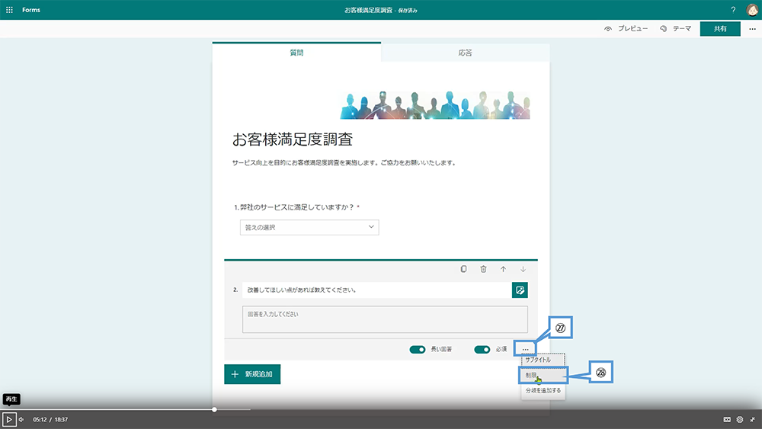Click the 新規追加 add new button
This screenshot has height=429, width=762.
(x=252, y=374)
